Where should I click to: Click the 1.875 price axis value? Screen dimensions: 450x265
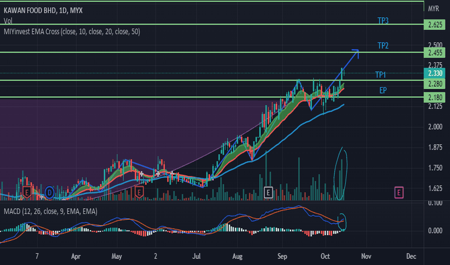point(435,147)
